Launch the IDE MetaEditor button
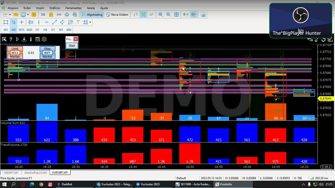This screenshot has height=188, width=335. tap(43, 15)
